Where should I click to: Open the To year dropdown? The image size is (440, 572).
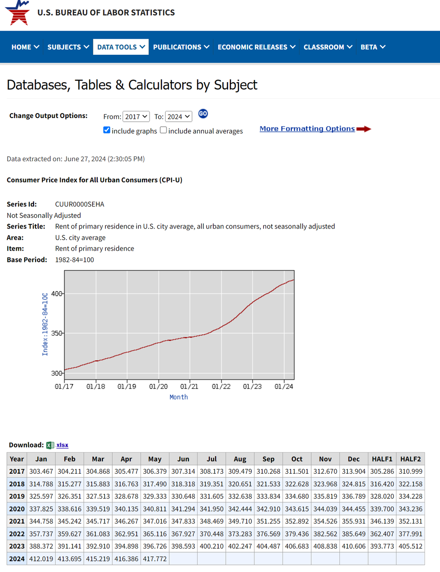click(x=179, y=117)
